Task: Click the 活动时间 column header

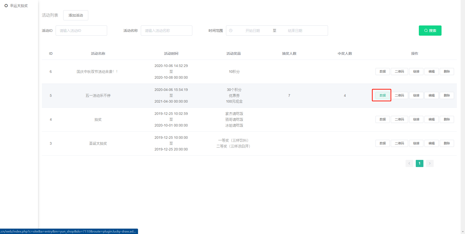Action: [x=171, y=53]
